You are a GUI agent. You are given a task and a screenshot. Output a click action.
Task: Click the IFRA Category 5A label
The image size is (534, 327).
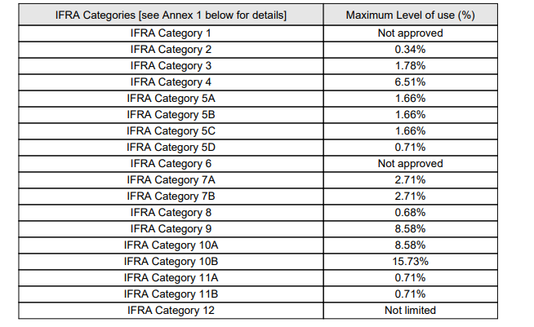tap(170, 98)
